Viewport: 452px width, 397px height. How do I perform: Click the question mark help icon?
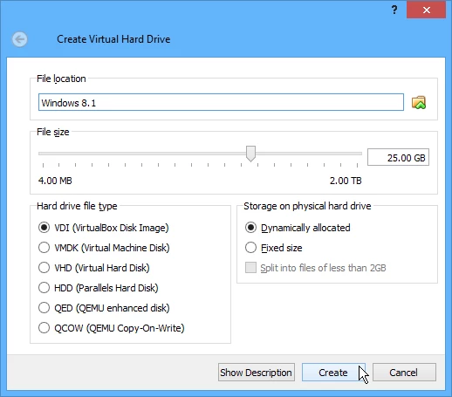click(394, 10)
